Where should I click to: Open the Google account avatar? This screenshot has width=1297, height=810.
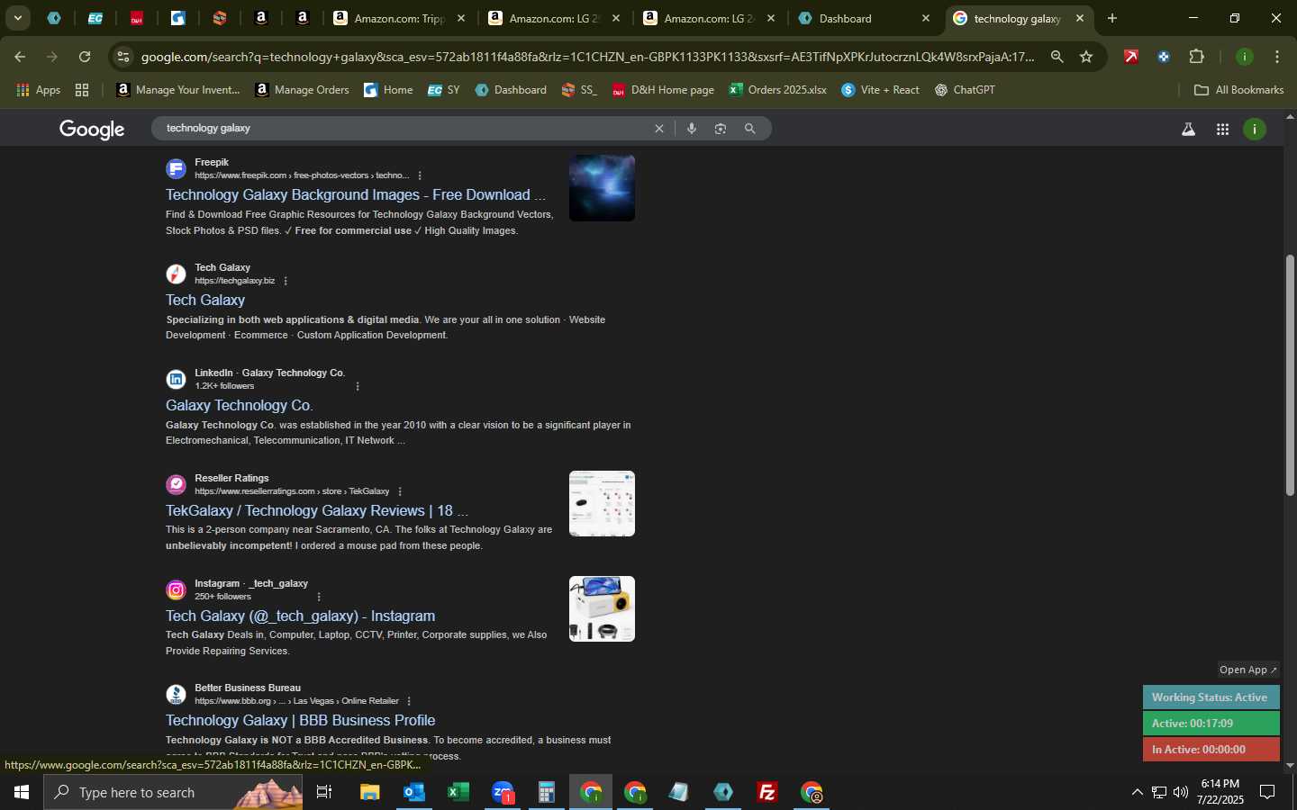pyautogui.click(x=1255, y=130)
